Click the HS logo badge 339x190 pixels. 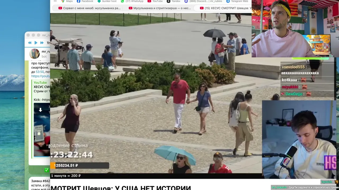click(x=330, y=162)
